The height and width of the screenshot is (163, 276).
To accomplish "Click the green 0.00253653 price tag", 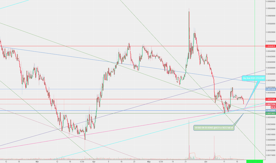I will click(x=271, y=113).
